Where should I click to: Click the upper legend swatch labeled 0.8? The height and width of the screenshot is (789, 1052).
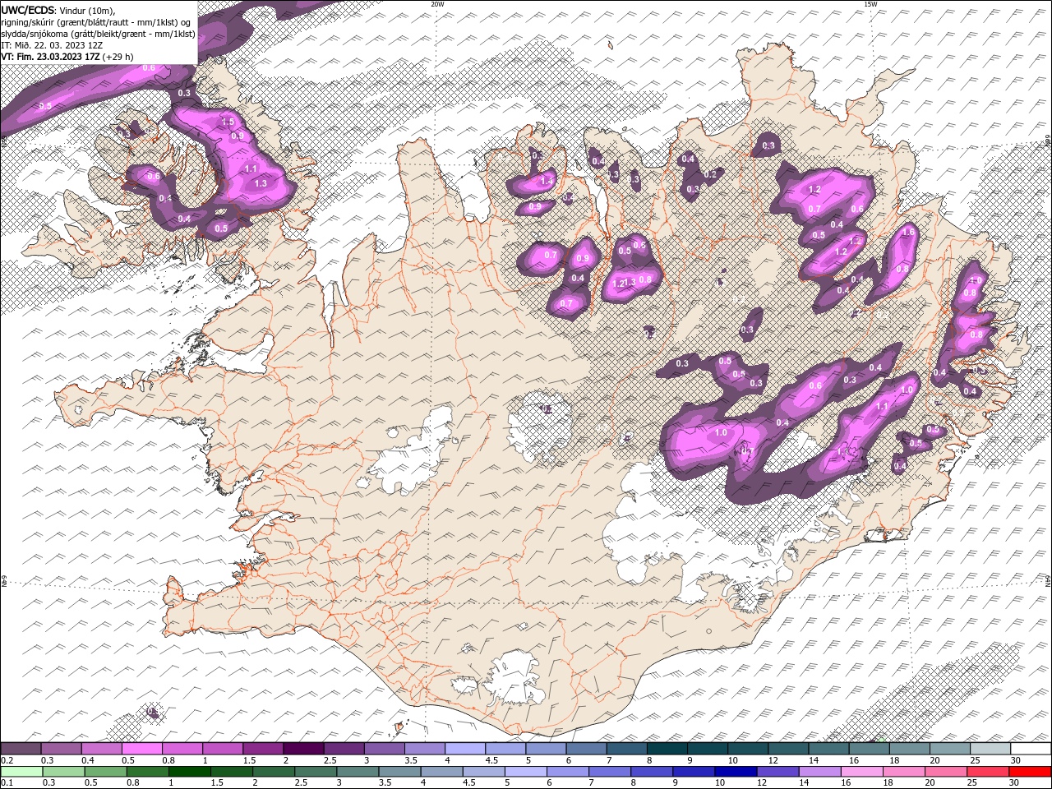click(x=182, y=749)
